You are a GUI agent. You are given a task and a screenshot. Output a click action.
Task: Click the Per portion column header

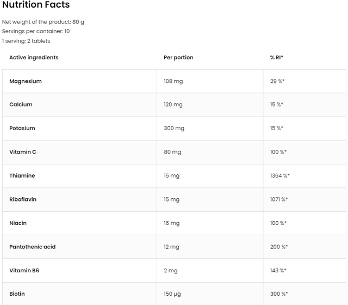pyautogui.click(x=178, y=58)
